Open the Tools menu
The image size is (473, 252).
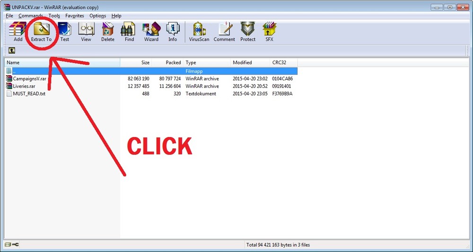point(54,16)
